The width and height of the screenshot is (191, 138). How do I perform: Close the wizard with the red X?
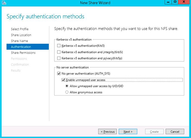184,2
